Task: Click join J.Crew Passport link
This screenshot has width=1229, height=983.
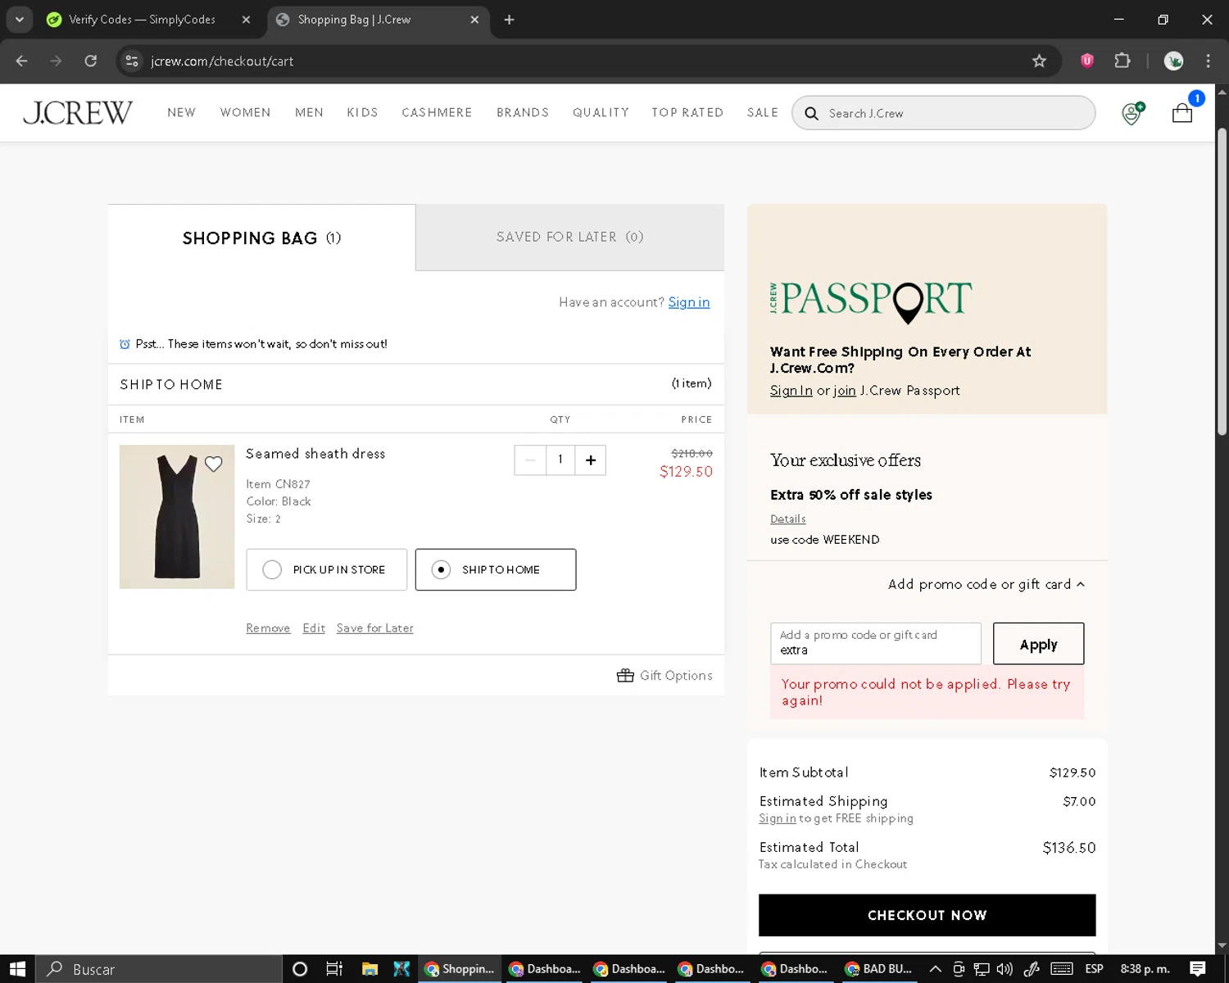Action: coord(845,391)
